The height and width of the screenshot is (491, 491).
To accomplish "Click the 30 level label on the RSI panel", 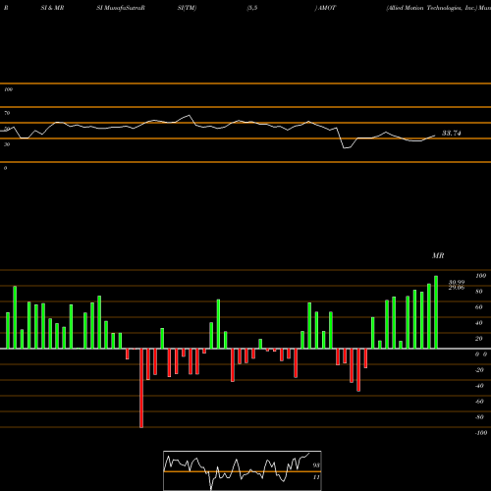I will [7, 144].
